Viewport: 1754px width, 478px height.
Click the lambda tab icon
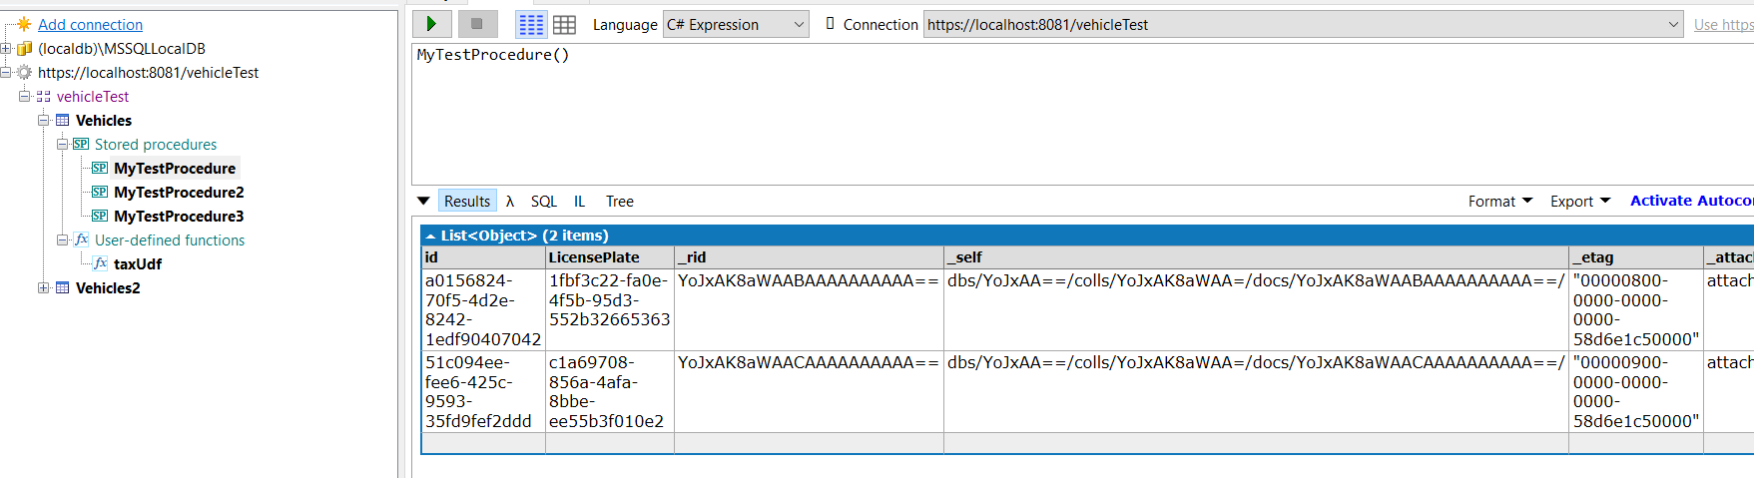pos(509,201)
